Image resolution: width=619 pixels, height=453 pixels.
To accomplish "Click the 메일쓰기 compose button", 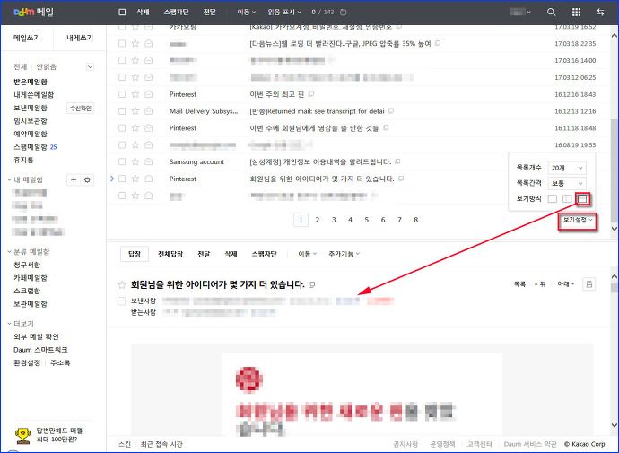I will coord(27,38).
